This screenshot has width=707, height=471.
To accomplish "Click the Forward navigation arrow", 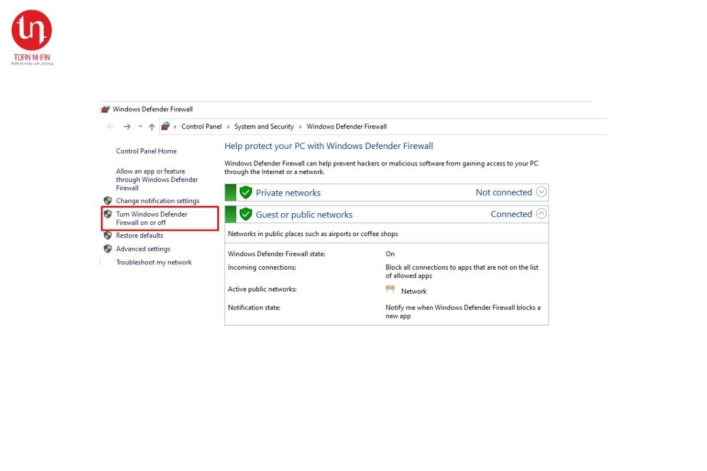I will point(127,127).
